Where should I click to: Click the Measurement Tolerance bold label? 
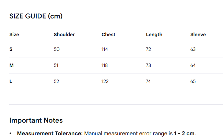[50, 134]
